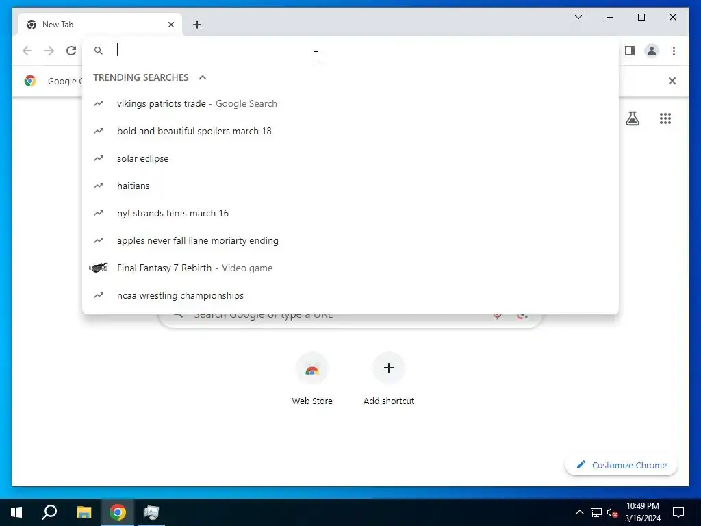
Task: Open the Chrome side panel icon
Action: click(630, 51)
